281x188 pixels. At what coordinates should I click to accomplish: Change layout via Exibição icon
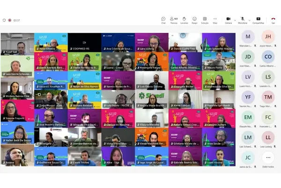205,20
